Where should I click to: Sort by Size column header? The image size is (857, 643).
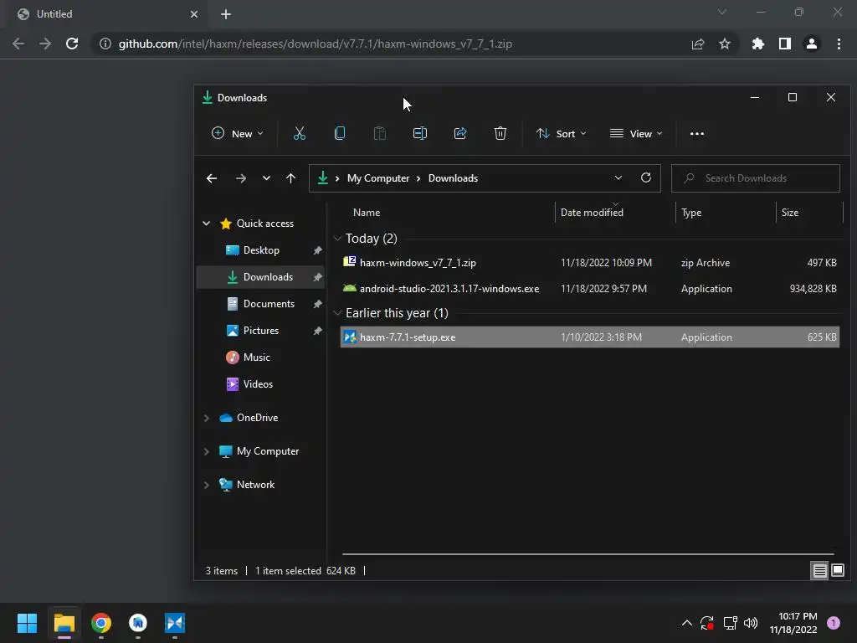pyautogui.click(x=790, y=213)
